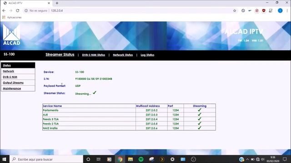Click the ALCAD logo in the banner
The height and width of the screenshot is (163, 291).
(x=11, y=35)
